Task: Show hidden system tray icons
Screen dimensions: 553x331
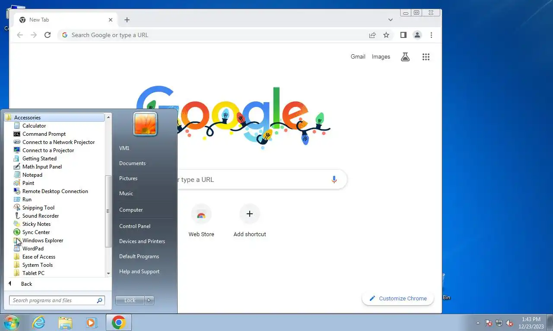Action: click(x=478, y=323)
